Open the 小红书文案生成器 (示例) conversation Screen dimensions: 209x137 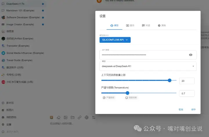coord(23,82)
